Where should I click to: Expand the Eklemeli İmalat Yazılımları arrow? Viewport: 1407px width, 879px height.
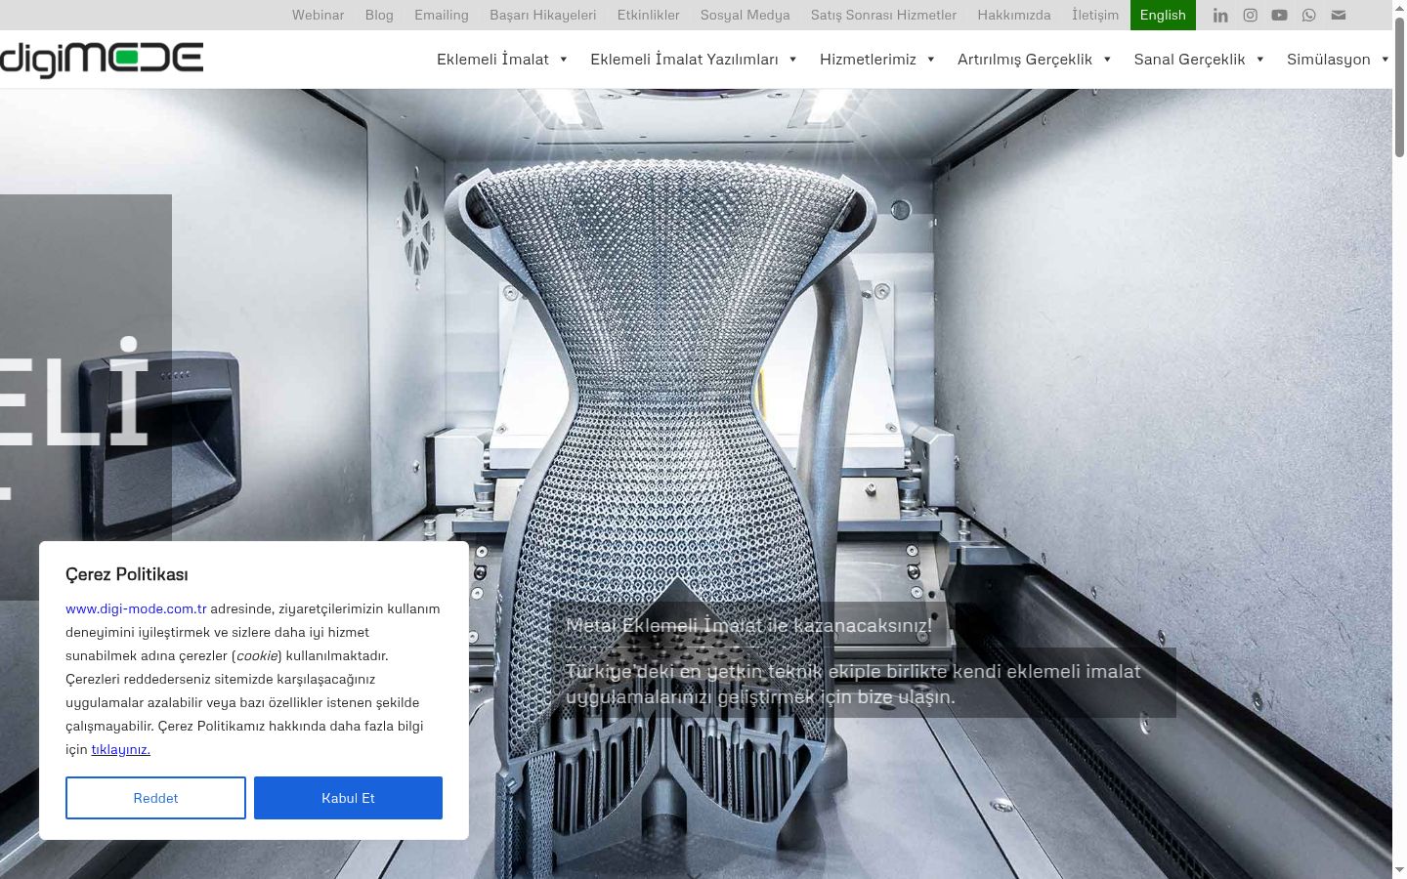pos(793,60)
